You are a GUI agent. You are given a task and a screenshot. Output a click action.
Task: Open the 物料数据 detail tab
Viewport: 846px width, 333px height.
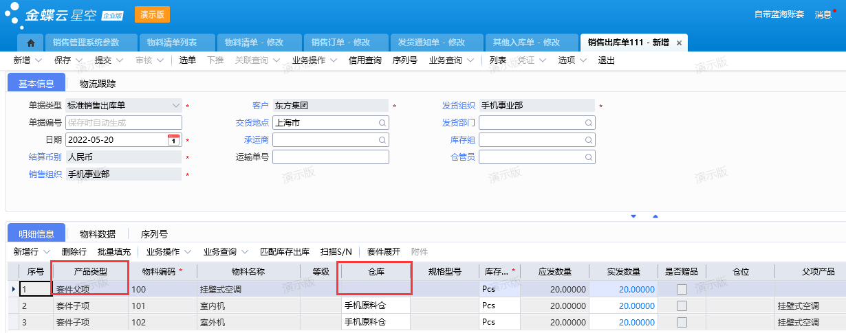click(98, 233)
